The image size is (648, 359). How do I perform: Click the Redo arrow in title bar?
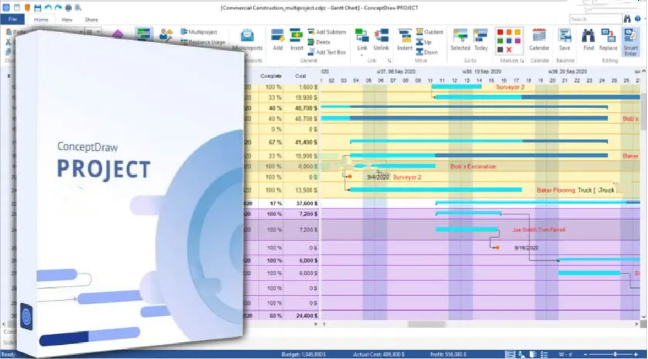pyautogui.click(x=58, y=8)
